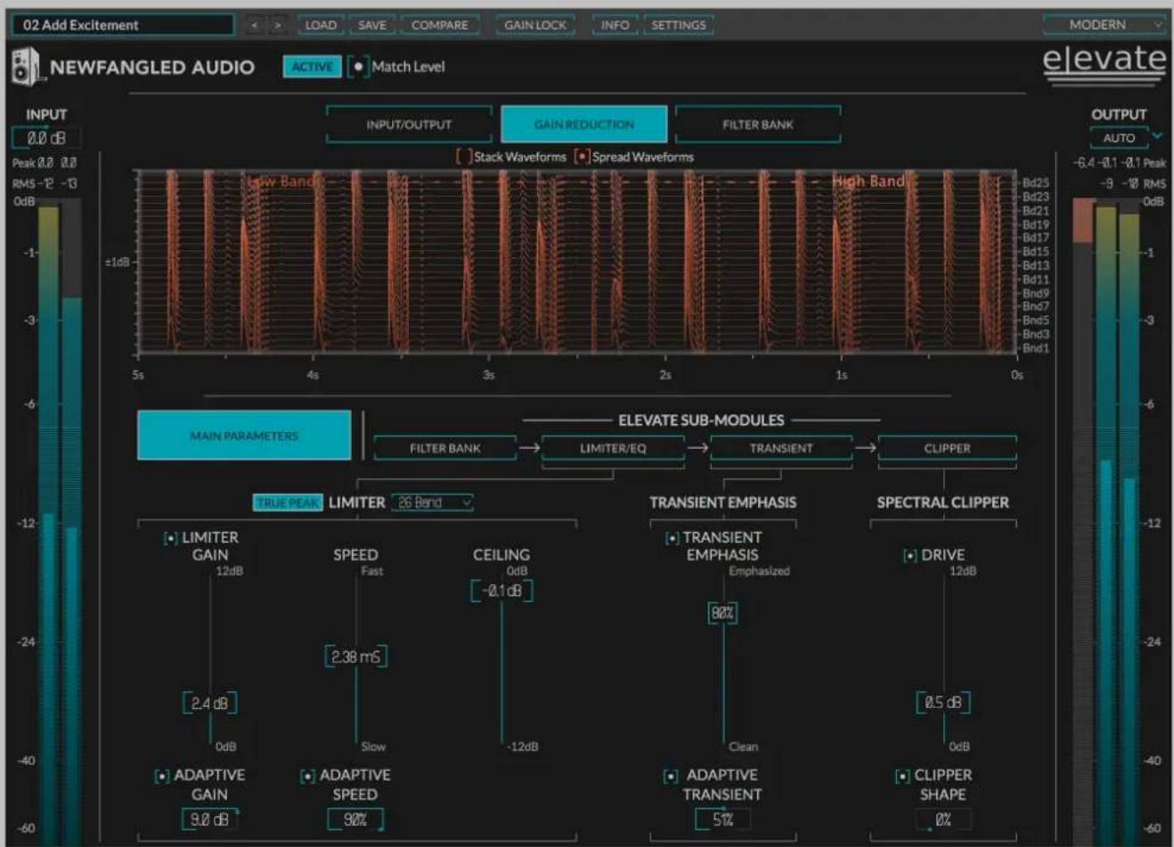Click the Adaptive Transient value field 51%
This screenshot has height=847, width=1174.
722,819
